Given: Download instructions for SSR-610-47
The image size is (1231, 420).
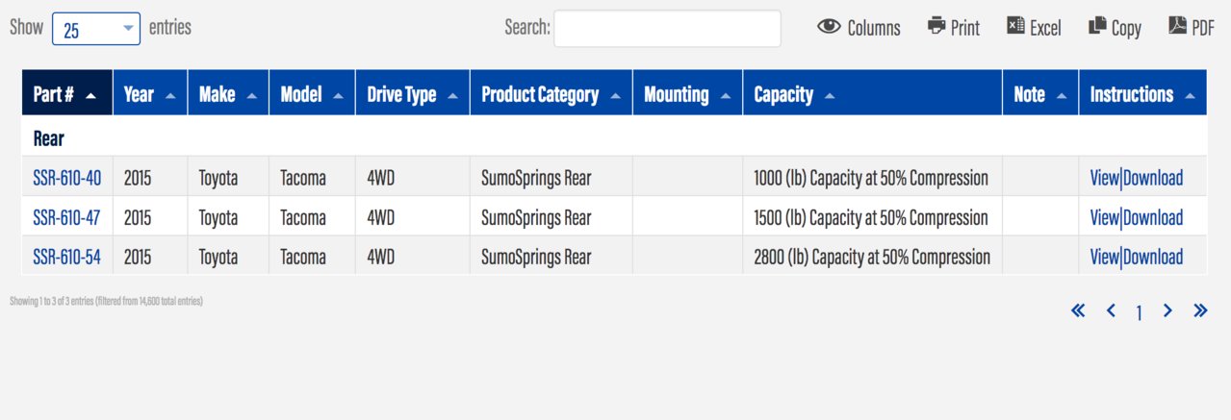Looking at the screenshot, I should (1153, 217).
